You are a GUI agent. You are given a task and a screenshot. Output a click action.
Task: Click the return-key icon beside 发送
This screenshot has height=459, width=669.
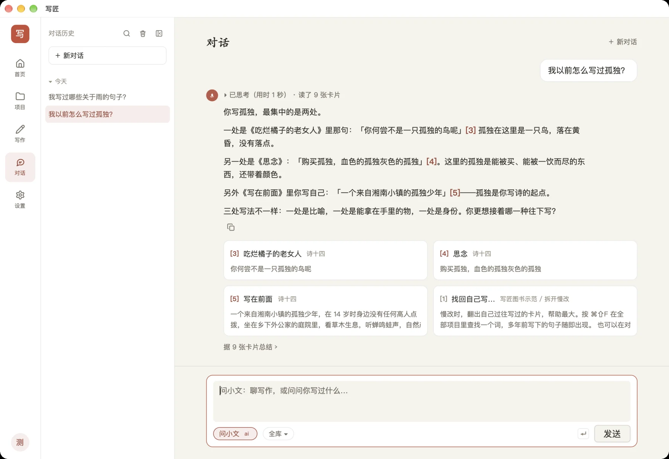584,433
